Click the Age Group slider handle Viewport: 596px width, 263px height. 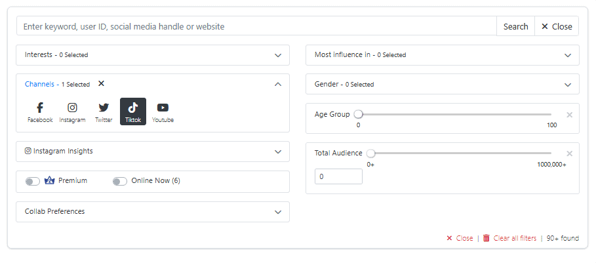359,114
